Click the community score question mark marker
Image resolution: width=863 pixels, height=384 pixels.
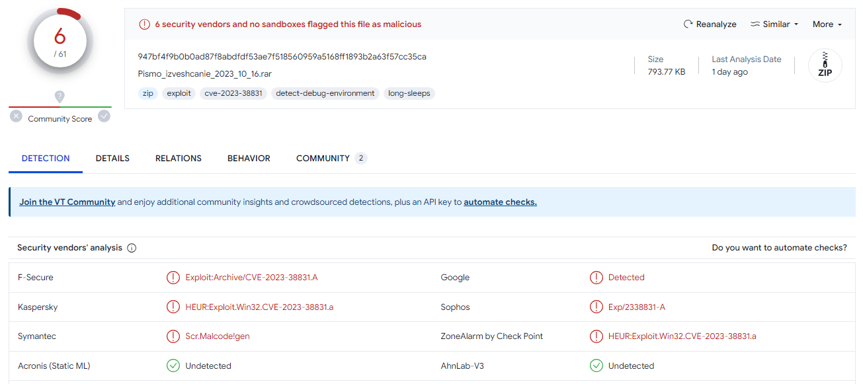click(60, 96)
